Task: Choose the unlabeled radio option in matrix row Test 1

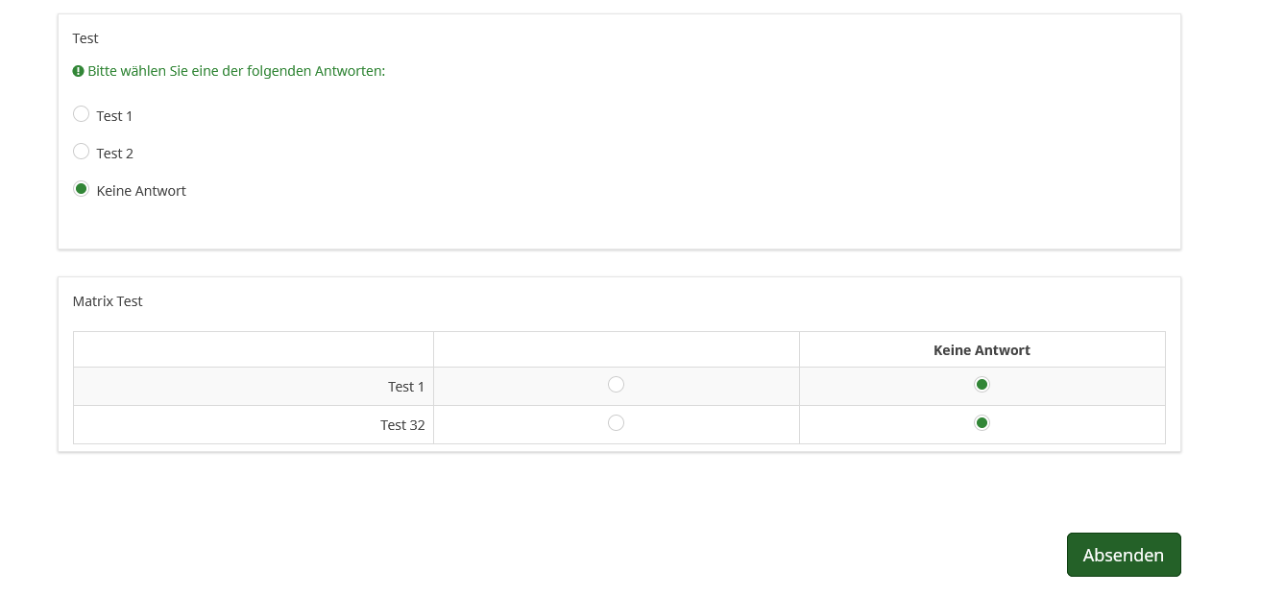Action: [617, 385]
